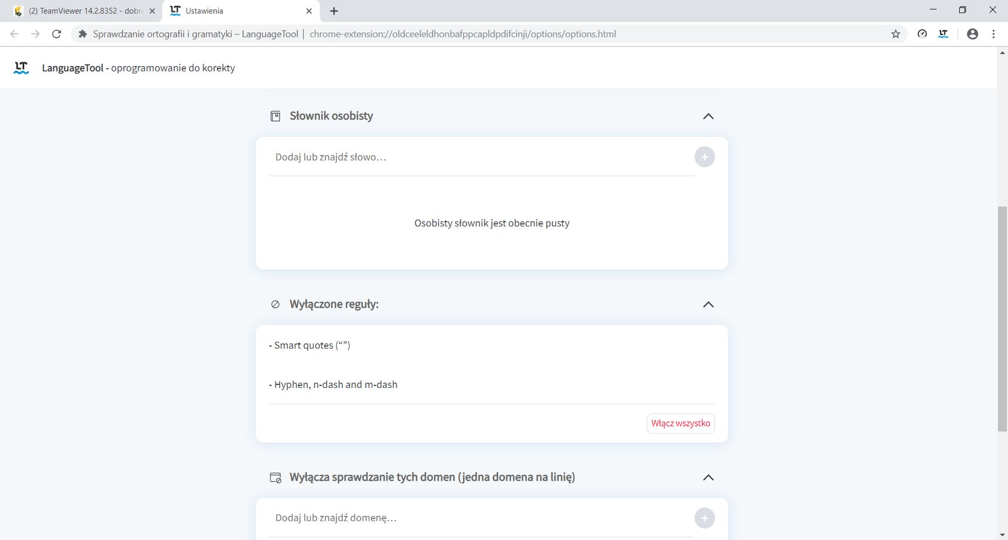
Task: Click the Słownik osobisty book icon
Action: (x=275, y=116)
